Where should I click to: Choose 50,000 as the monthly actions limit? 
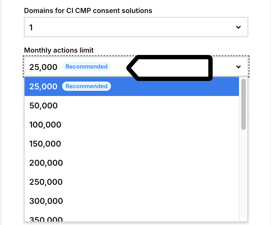coord(43,105)
